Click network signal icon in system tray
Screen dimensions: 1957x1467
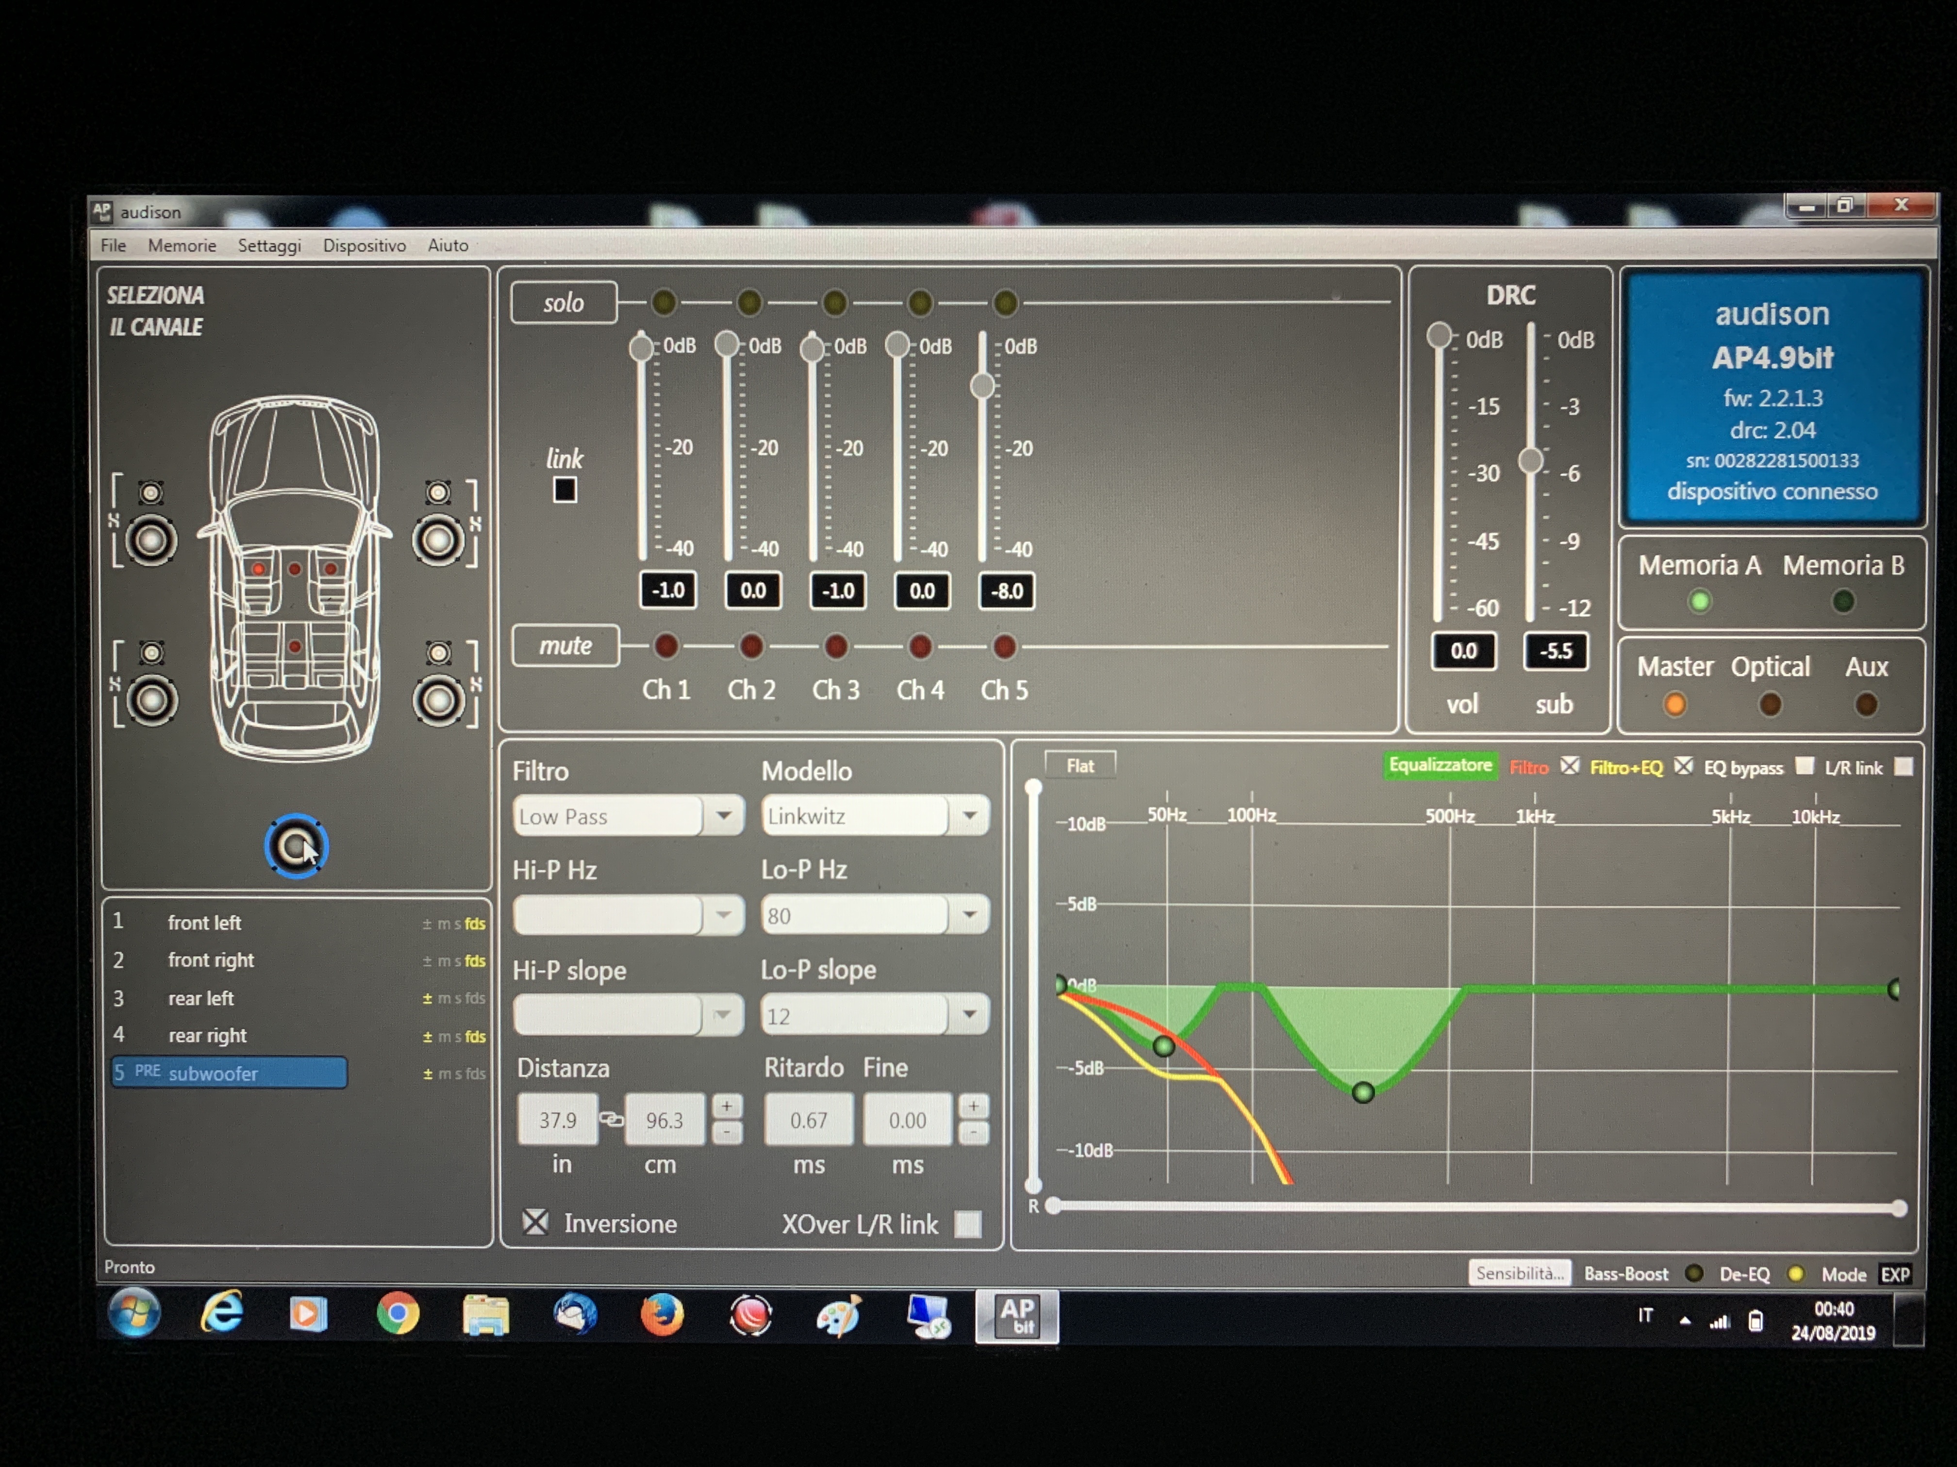click(x=1719, y=1322)
